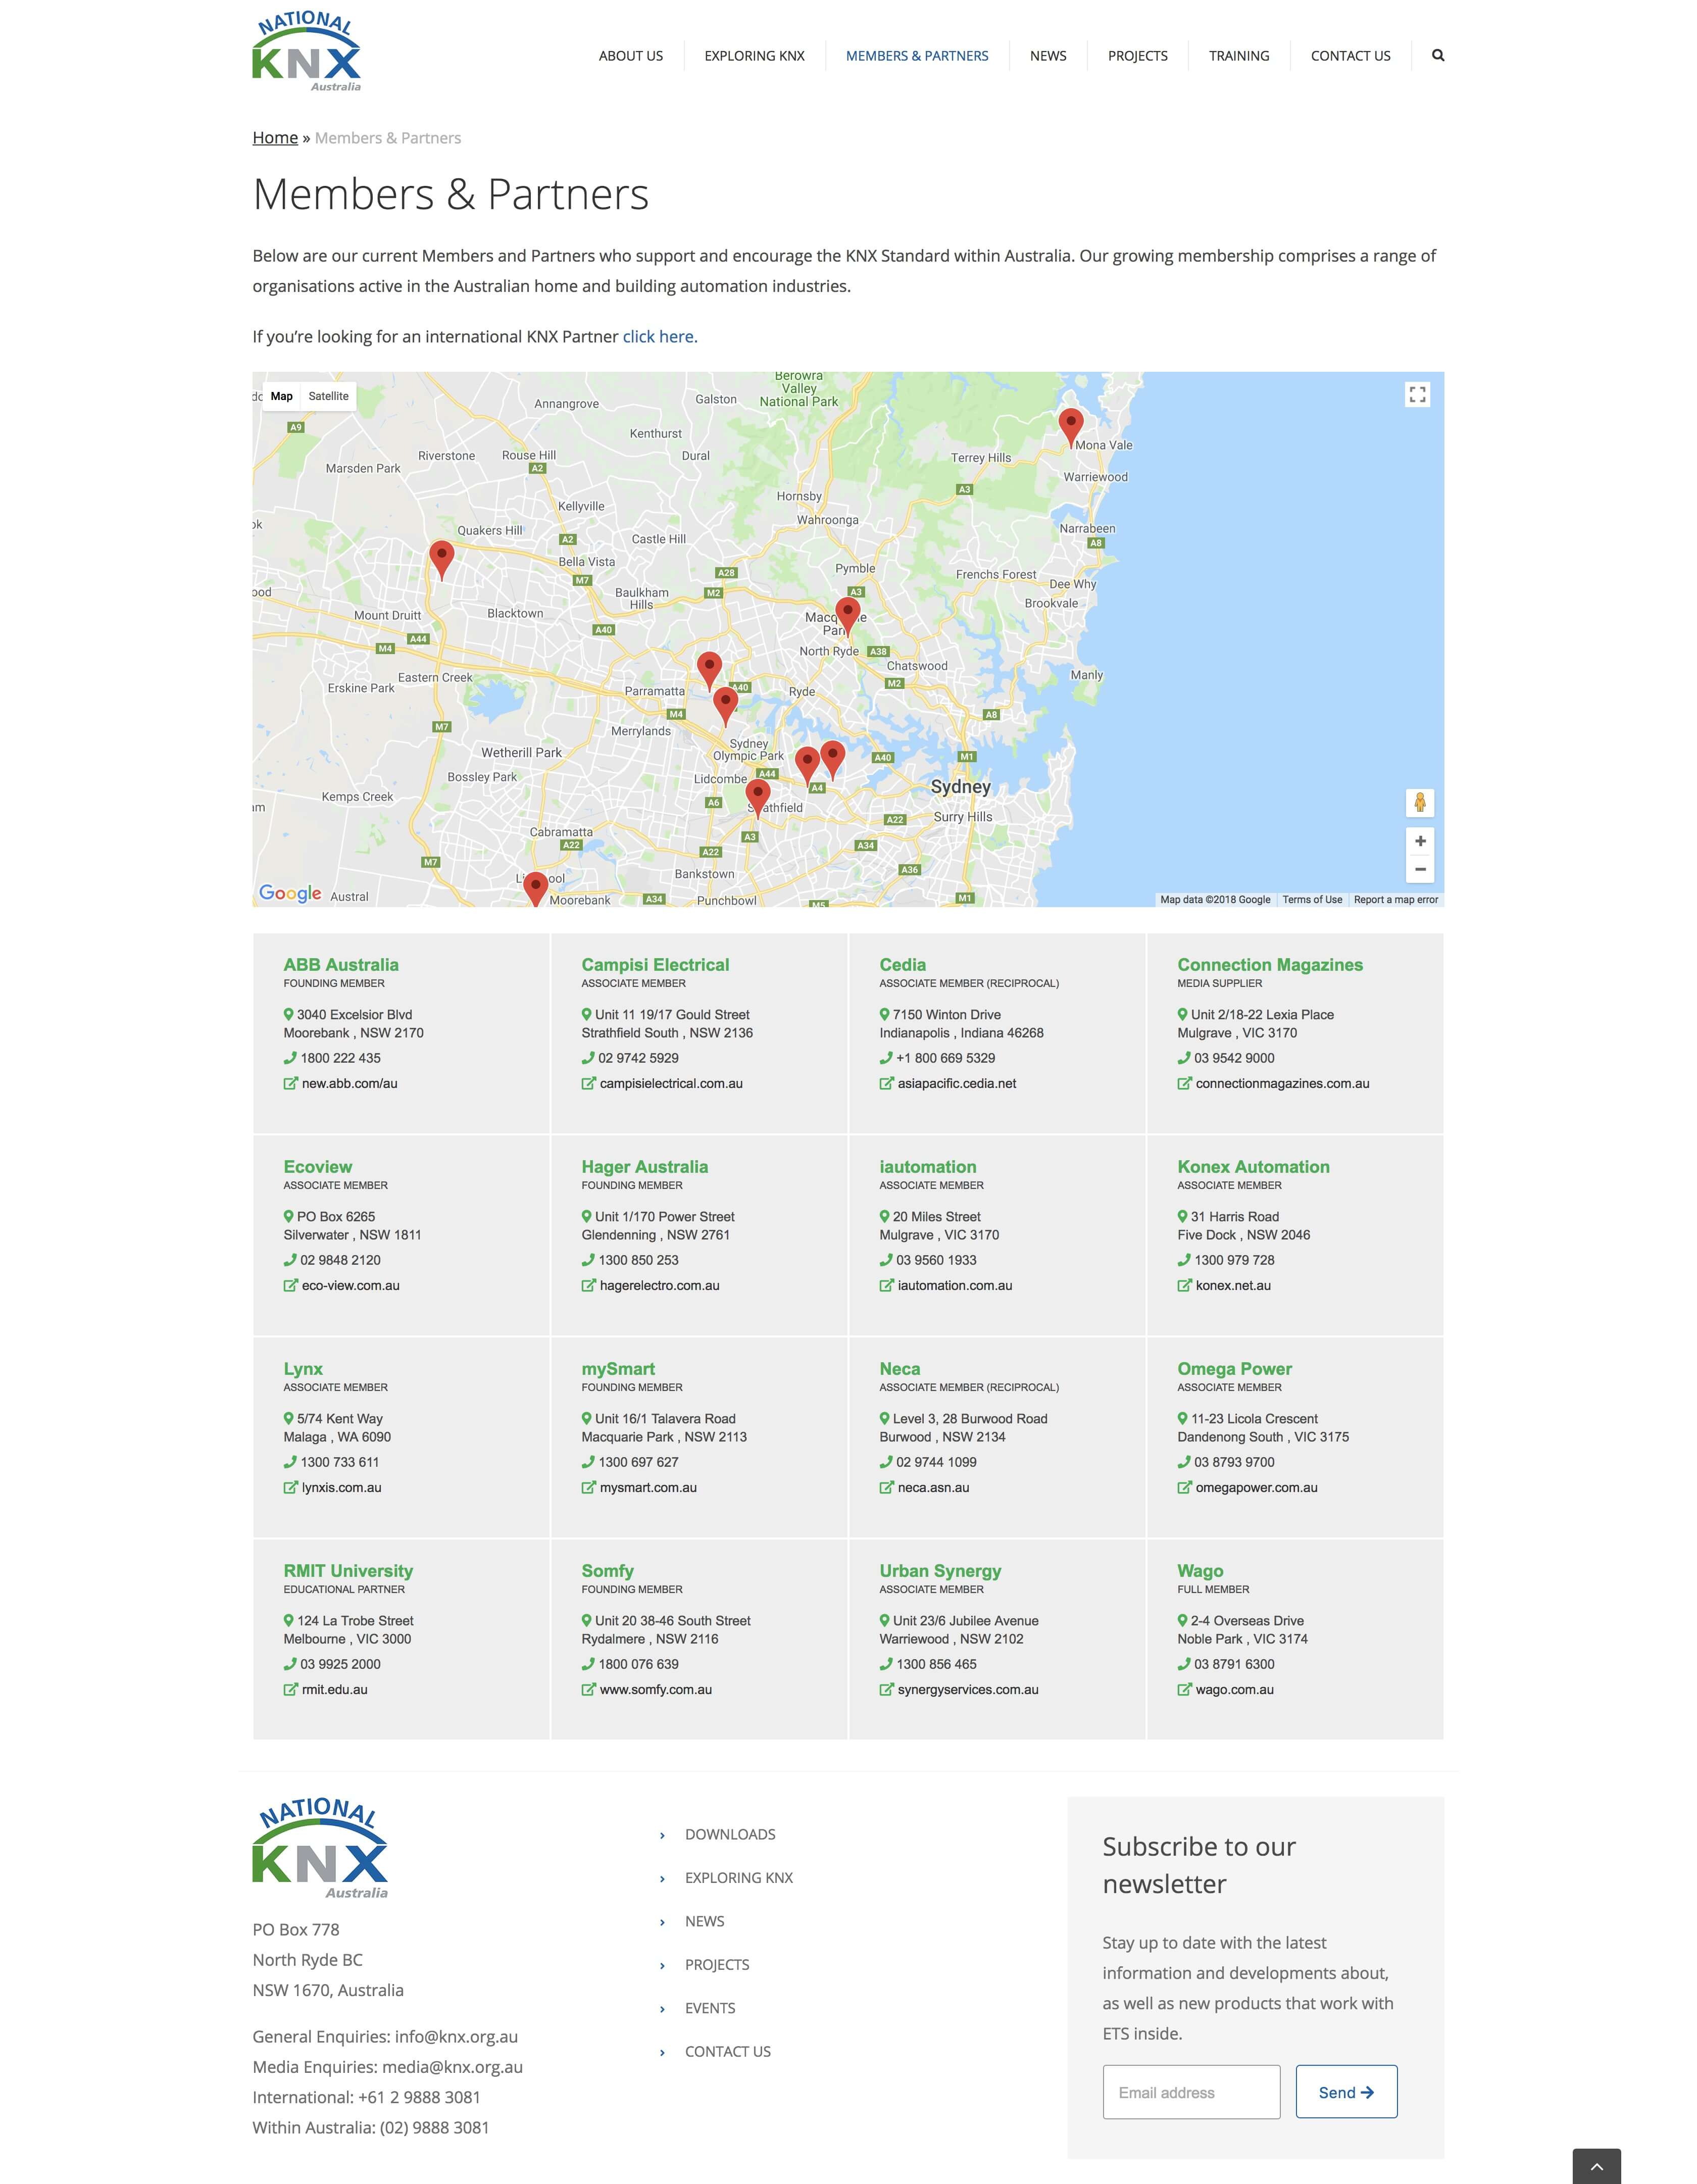This screenshot has width=1697, height=2184.
Task: Open connectionmagazines.com.au link
Action: click(x=1282, y=1083)
